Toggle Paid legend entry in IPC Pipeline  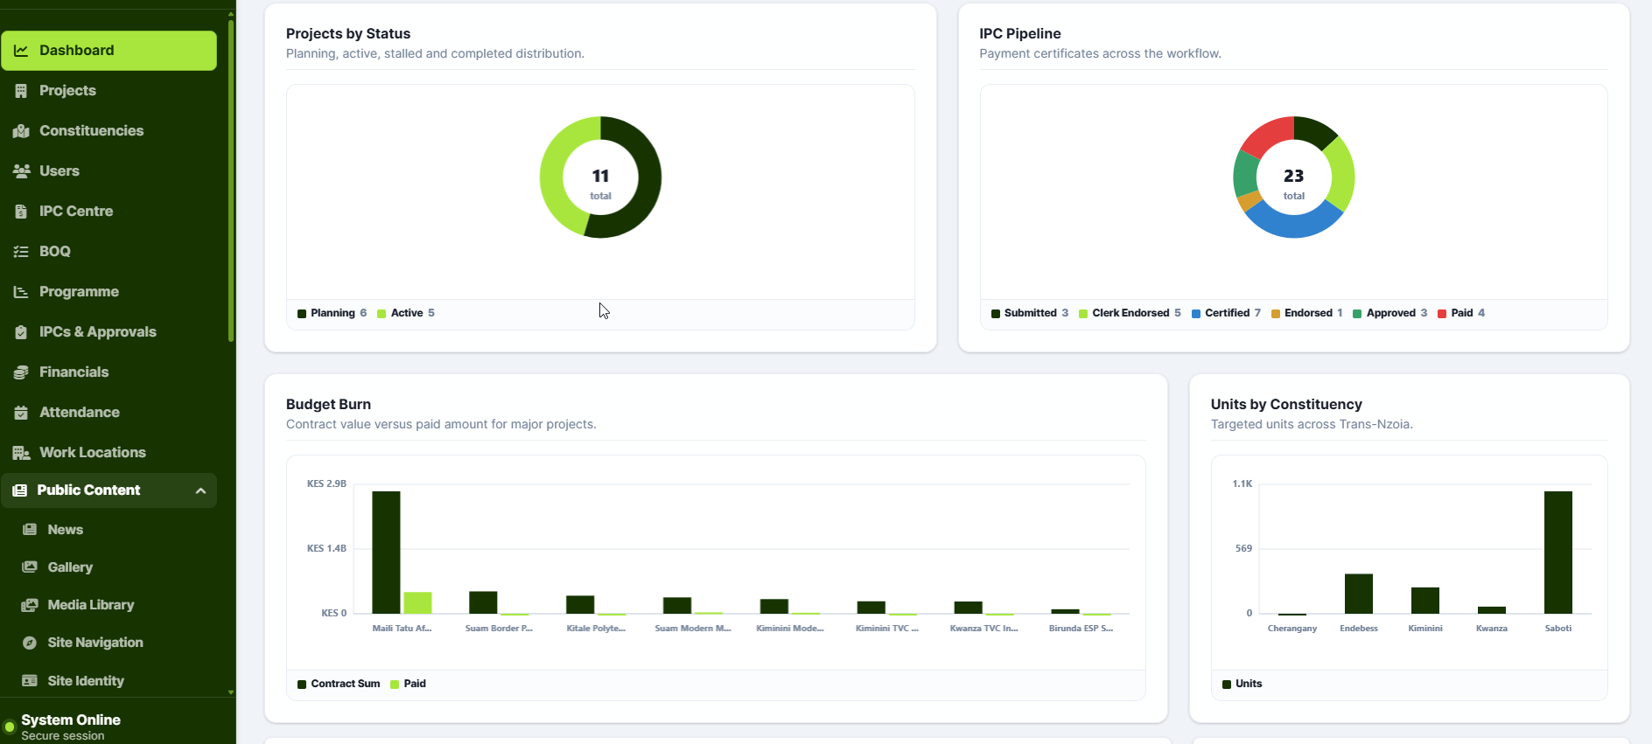tap(1461, 313)
